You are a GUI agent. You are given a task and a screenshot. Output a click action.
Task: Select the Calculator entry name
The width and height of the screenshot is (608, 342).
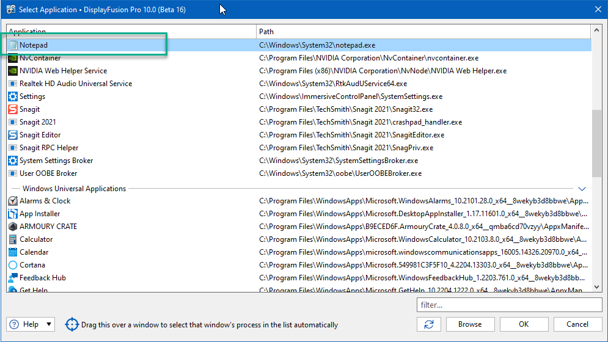coord(36,239)
